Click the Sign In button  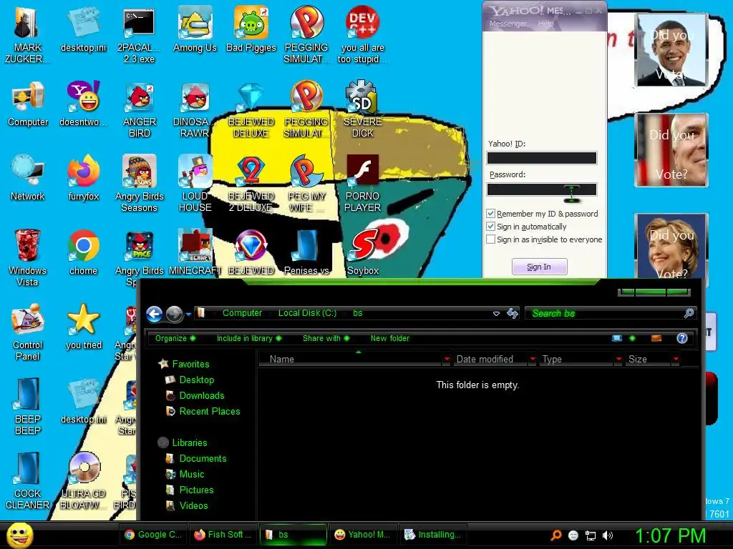pyautogui.click(x=540, y=267)
